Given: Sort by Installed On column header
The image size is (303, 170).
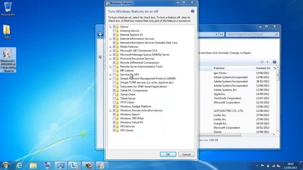Looking at the screenshot, I should click(x=263, y=68).
